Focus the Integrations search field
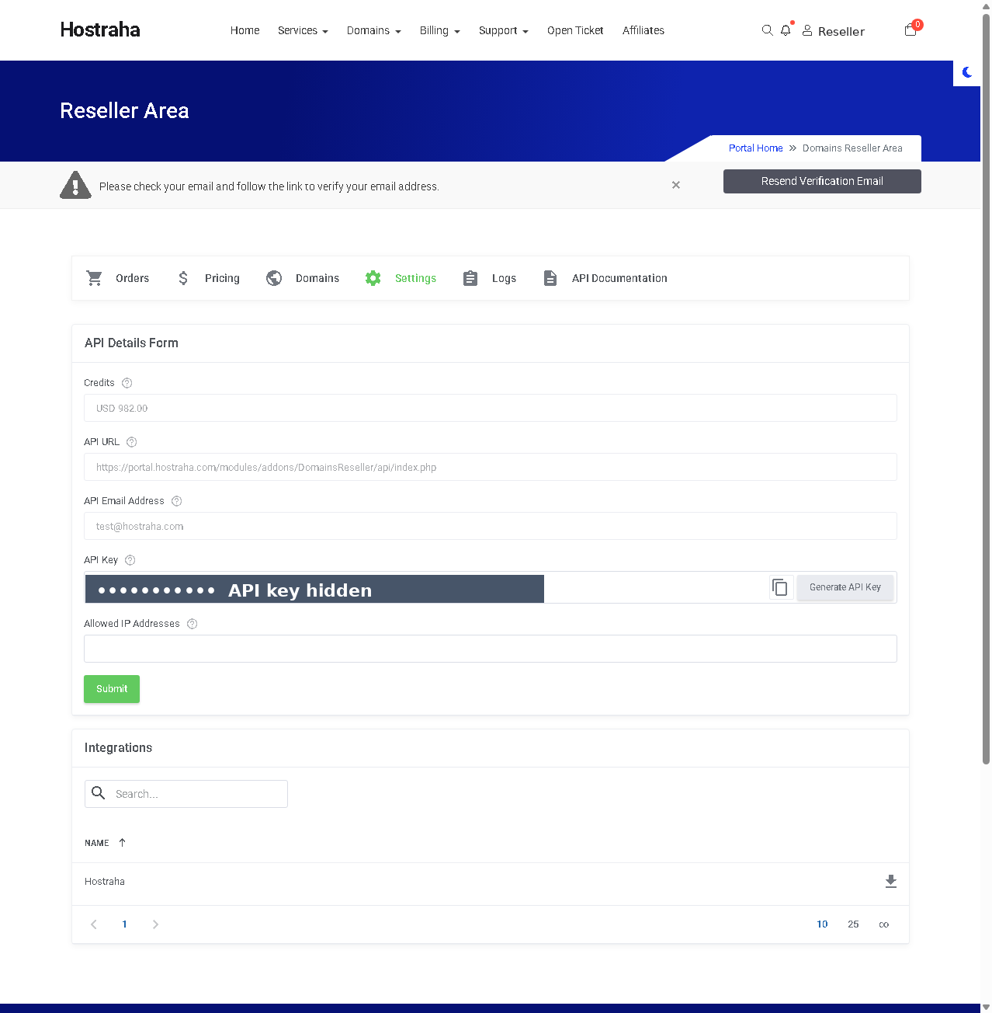The image size is (992, 1013). [x=186, y=794]
